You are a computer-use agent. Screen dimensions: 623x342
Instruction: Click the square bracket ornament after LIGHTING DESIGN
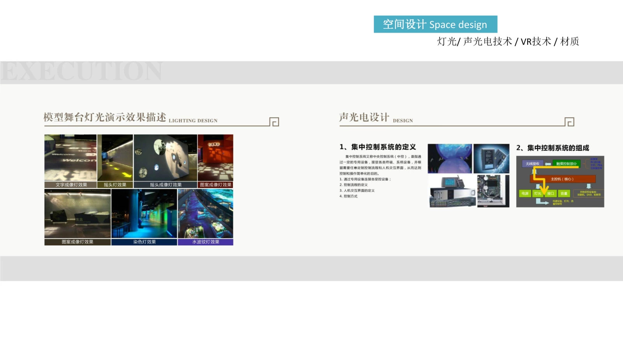[x=274, y=122]
